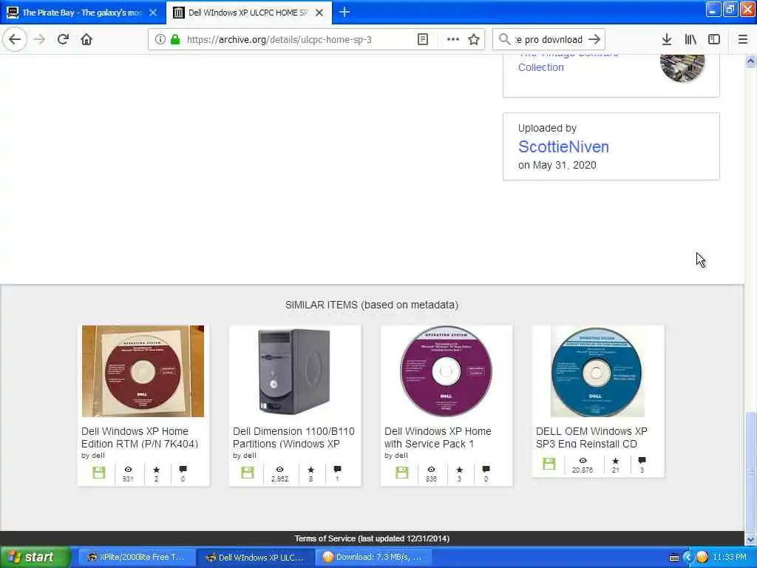This screenshot has height=568, width=757.
Task: Expand hidden system tray icons arrow
Action: (x=688, y=558)
